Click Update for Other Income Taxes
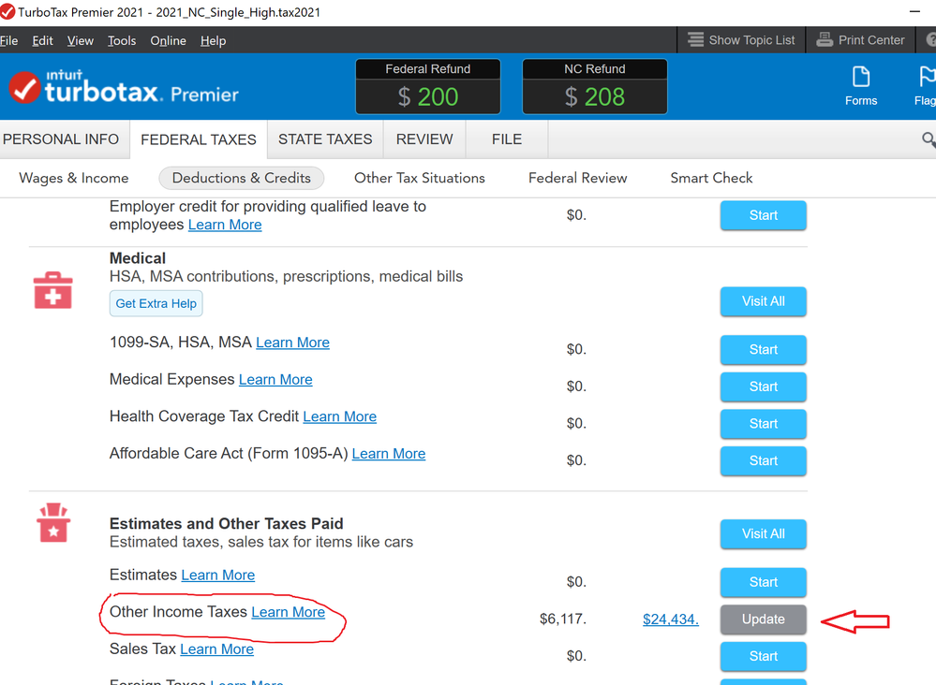This screenshot has width=936, height=685. coord(763,619)
